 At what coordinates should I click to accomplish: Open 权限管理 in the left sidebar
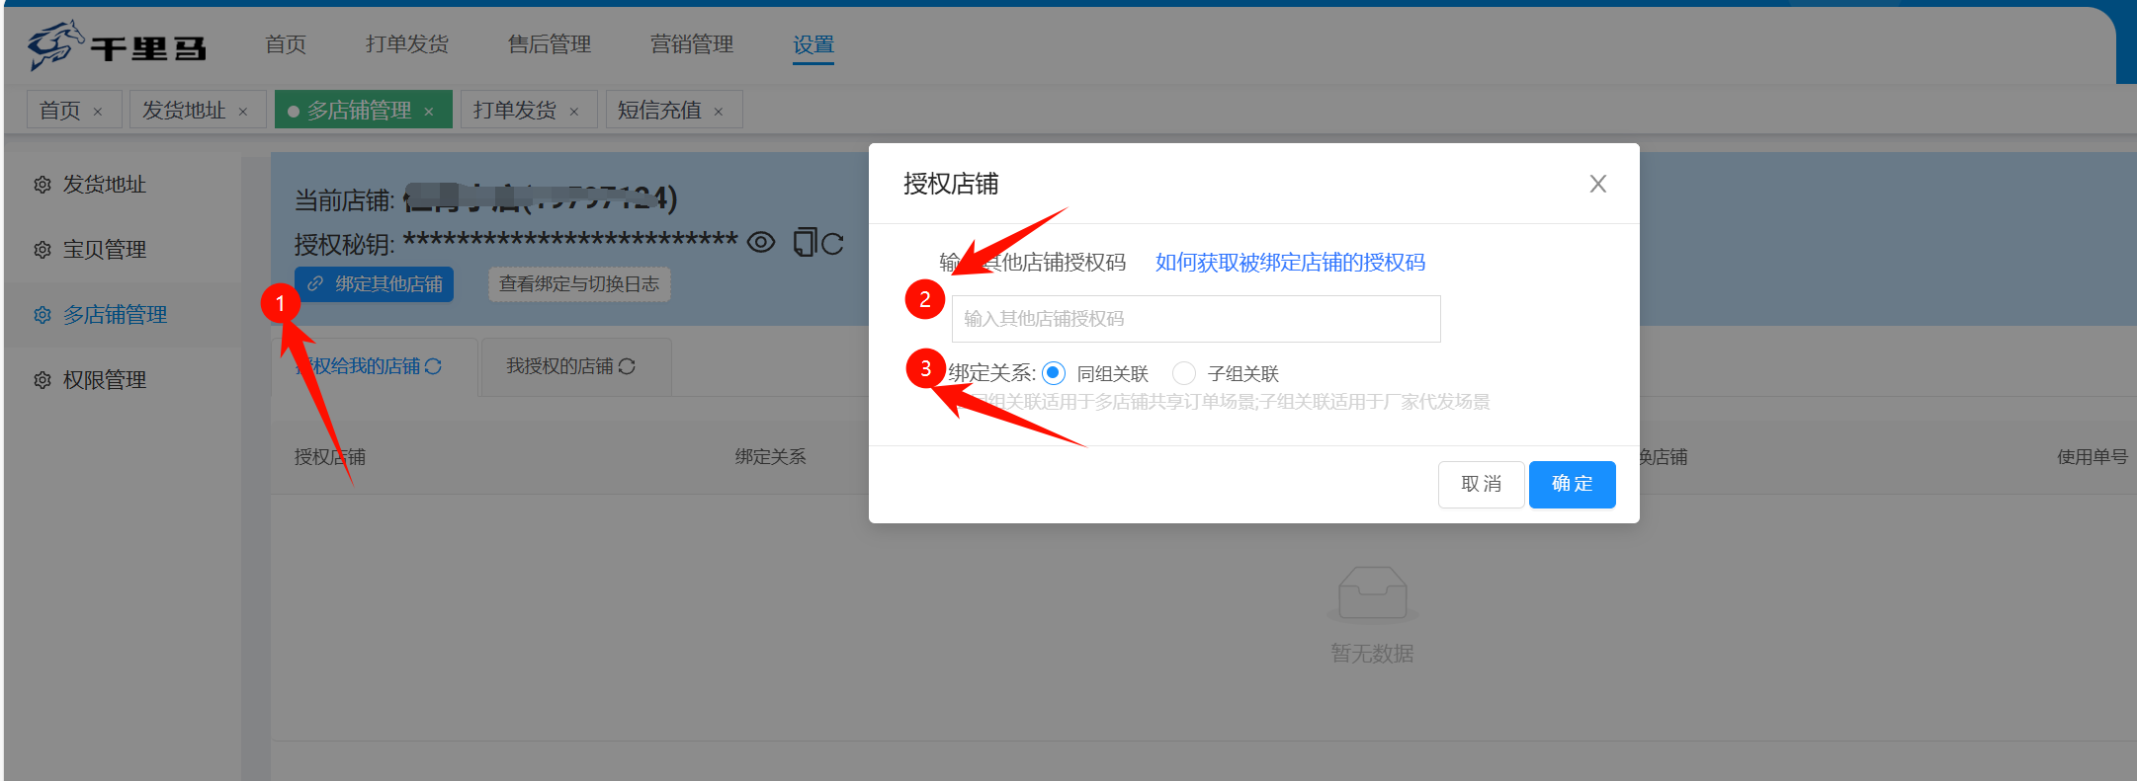[x=104, y=380]
